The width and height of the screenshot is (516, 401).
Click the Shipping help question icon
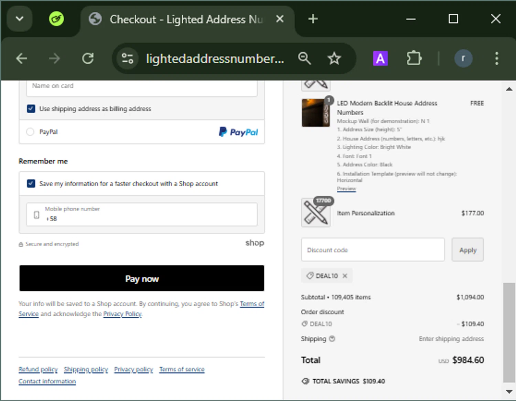[332, 339]
